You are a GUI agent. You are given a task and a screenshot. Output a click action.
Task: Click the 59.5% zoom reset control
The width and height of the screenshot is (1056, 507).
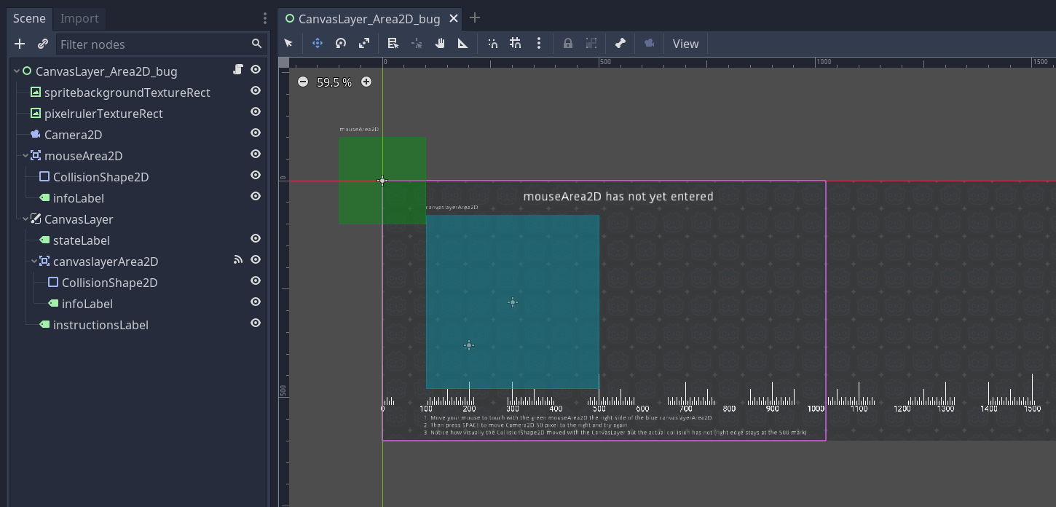334,82
